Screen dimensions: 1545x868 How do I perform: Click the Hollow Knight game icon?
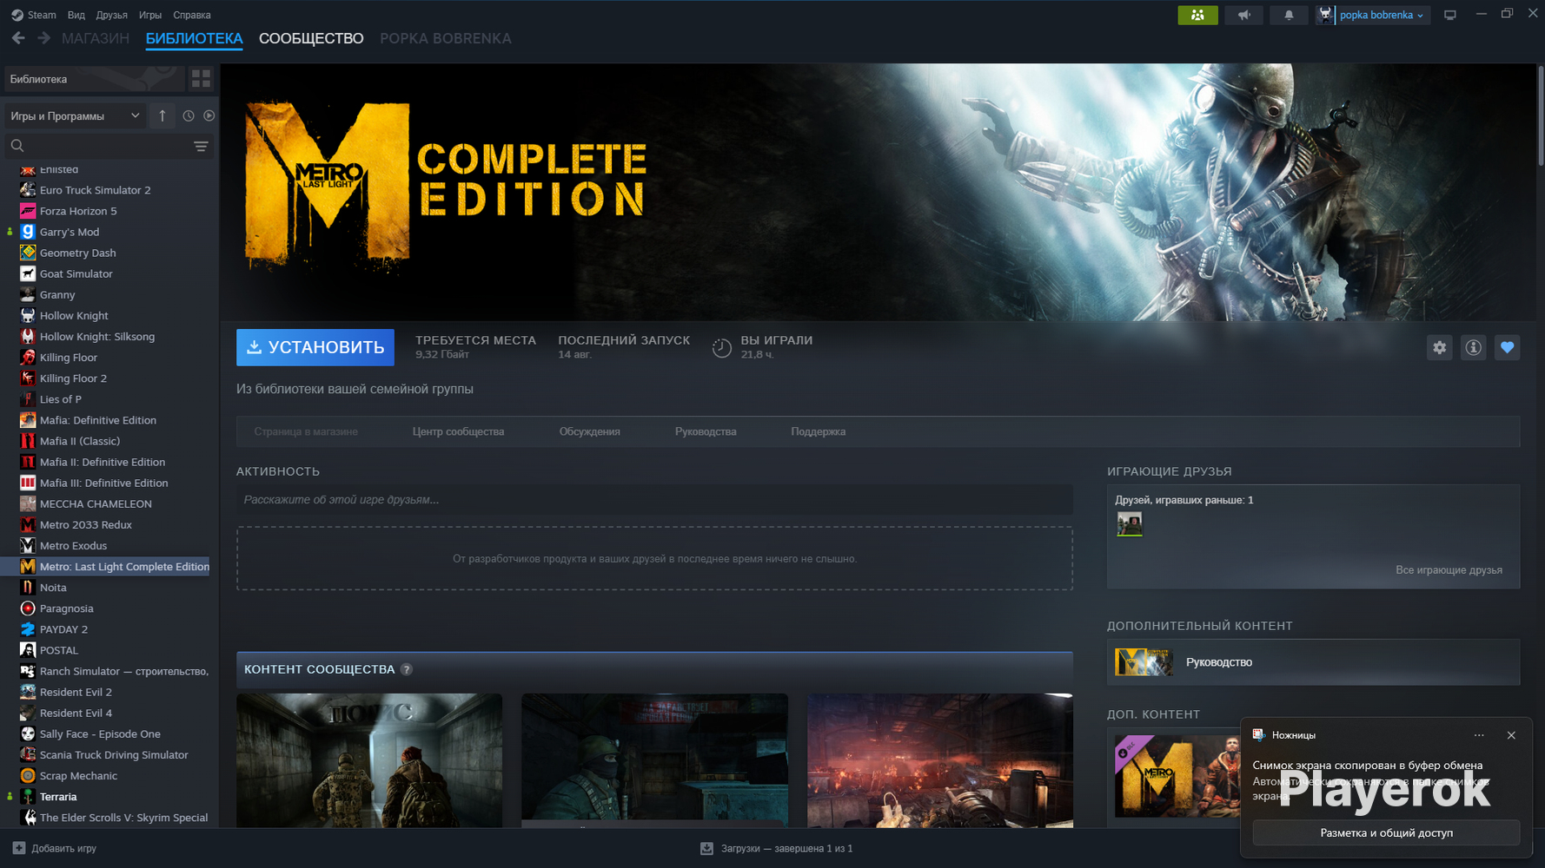(28, 316)
